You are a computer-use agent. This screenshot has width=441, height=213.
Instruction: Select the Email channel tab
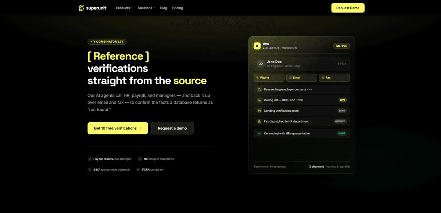pos(301,77)
